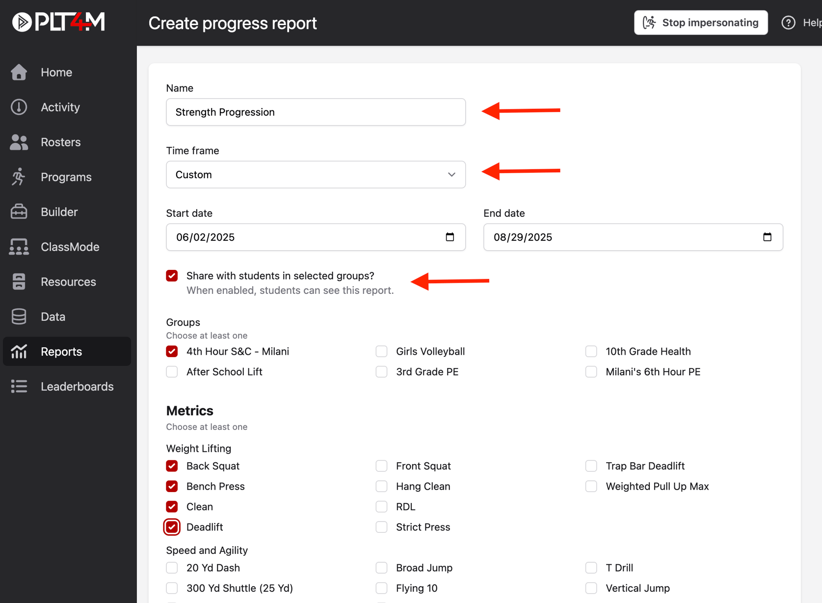Click the Help question mark icon
Image resolution: width=822 pixels, height=603 pixels.
click(x=788, y=23)
